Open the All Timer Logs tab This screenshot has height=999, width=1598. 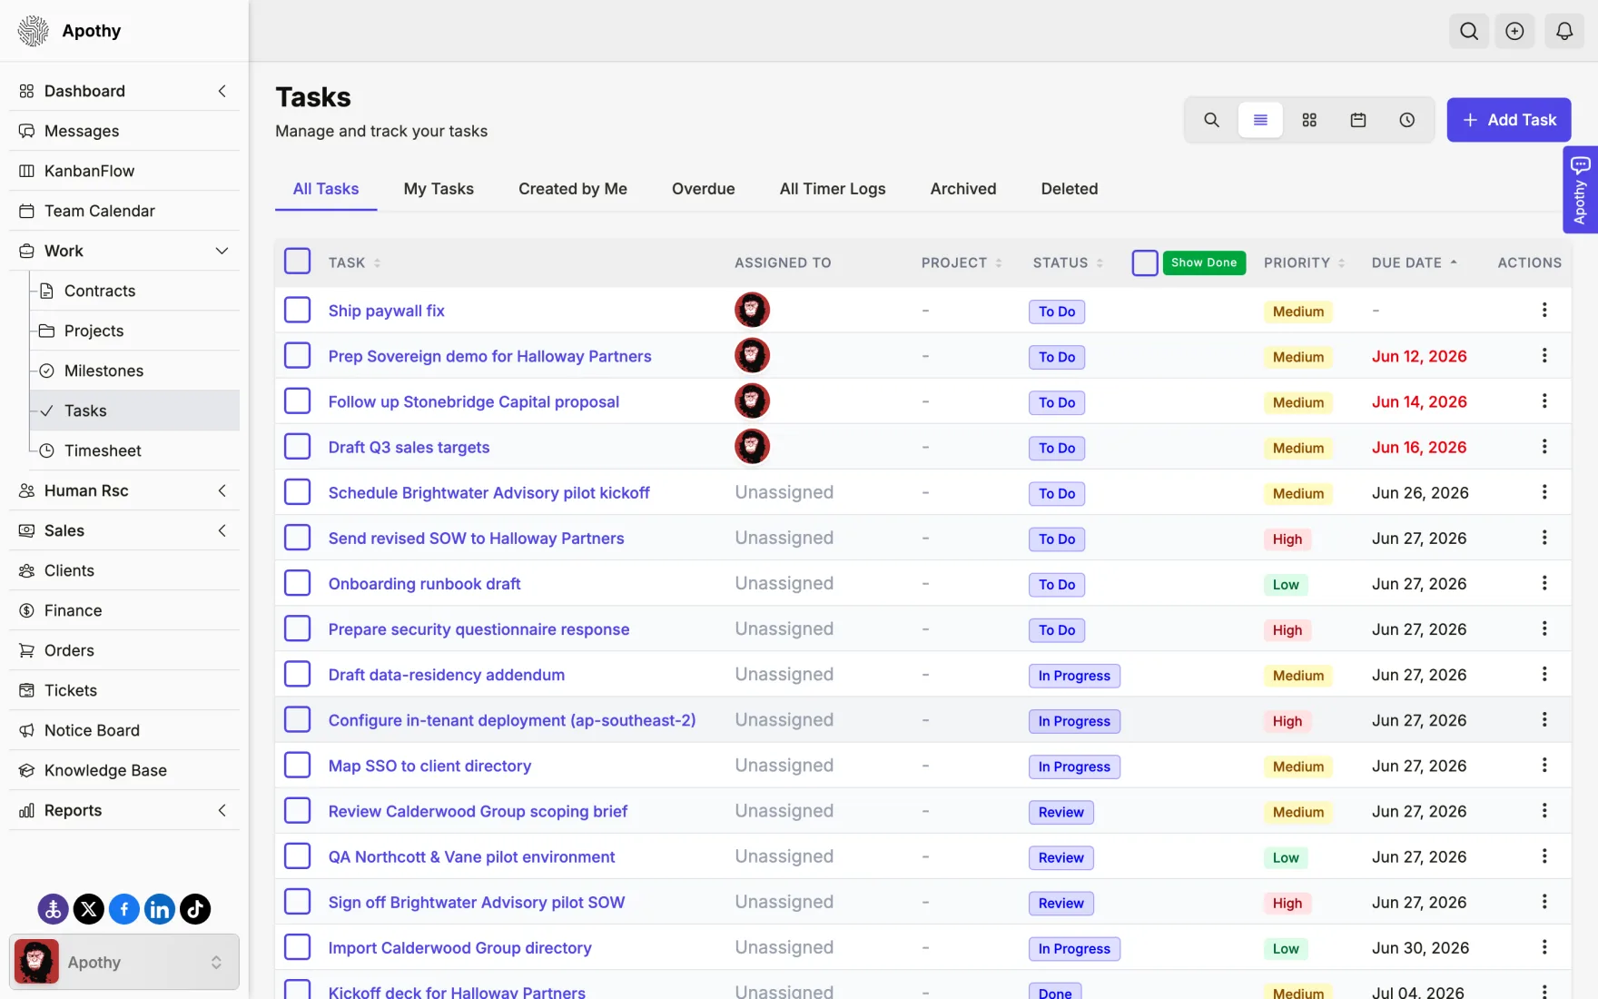[833, 189]
